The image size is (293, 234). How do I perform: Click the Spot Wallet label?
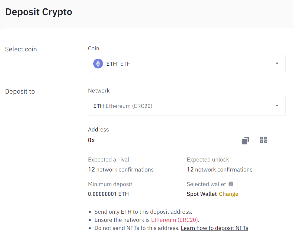click(202, 194)
